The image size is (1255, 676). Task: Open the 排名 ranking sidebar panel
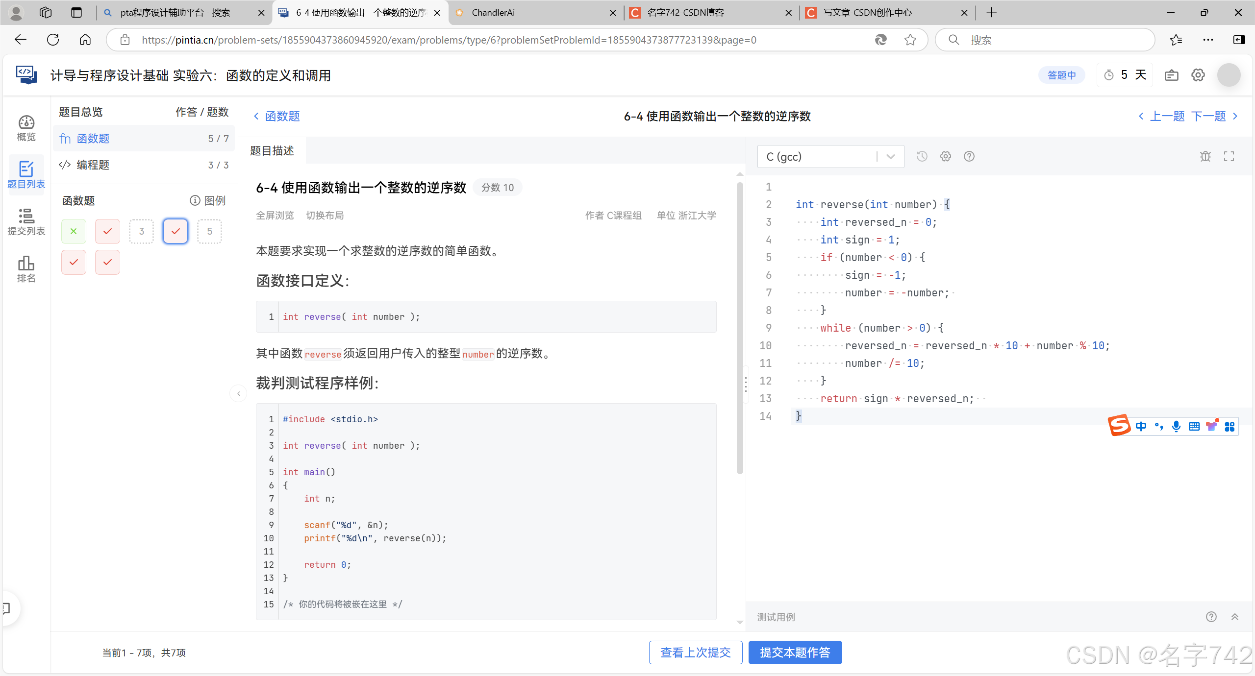pos(26,268)
